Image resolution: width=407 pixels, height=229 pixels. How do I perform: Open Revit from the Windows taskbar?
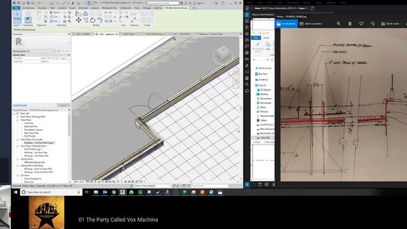pyautogui.click(x=123, y=192)
